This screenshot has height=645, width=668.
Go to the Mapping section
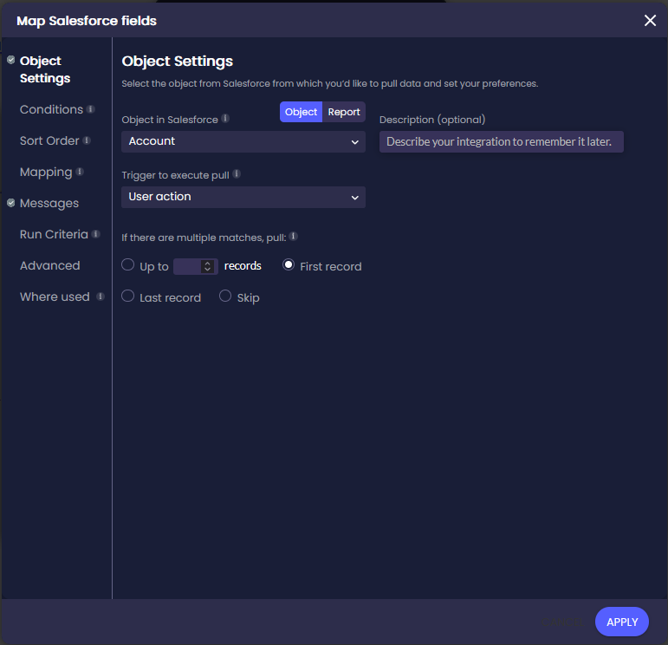pos(46,173)
